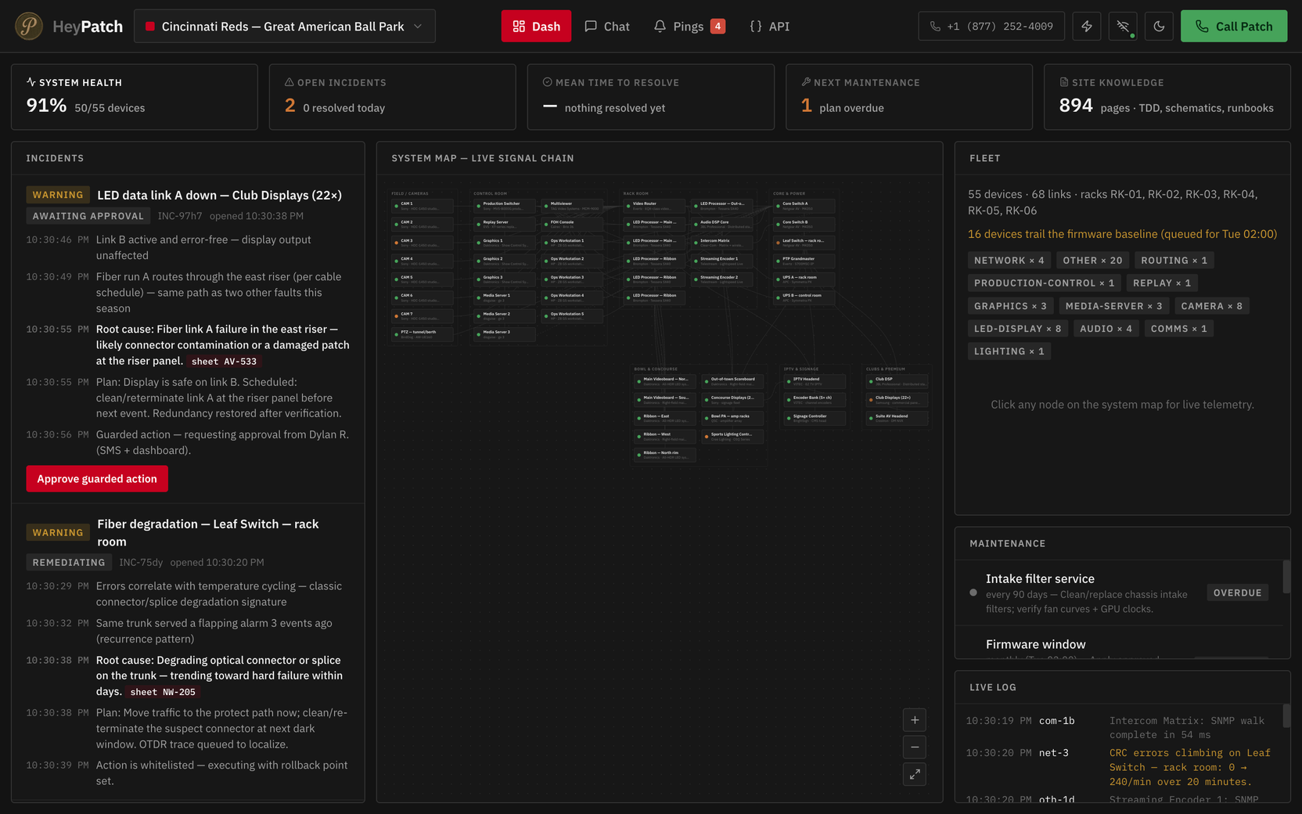The height and width of the screenshot is (814, 1302).
Task: Select the Multiviewer node
Action: pyautogui.click(x=572, y=206)
